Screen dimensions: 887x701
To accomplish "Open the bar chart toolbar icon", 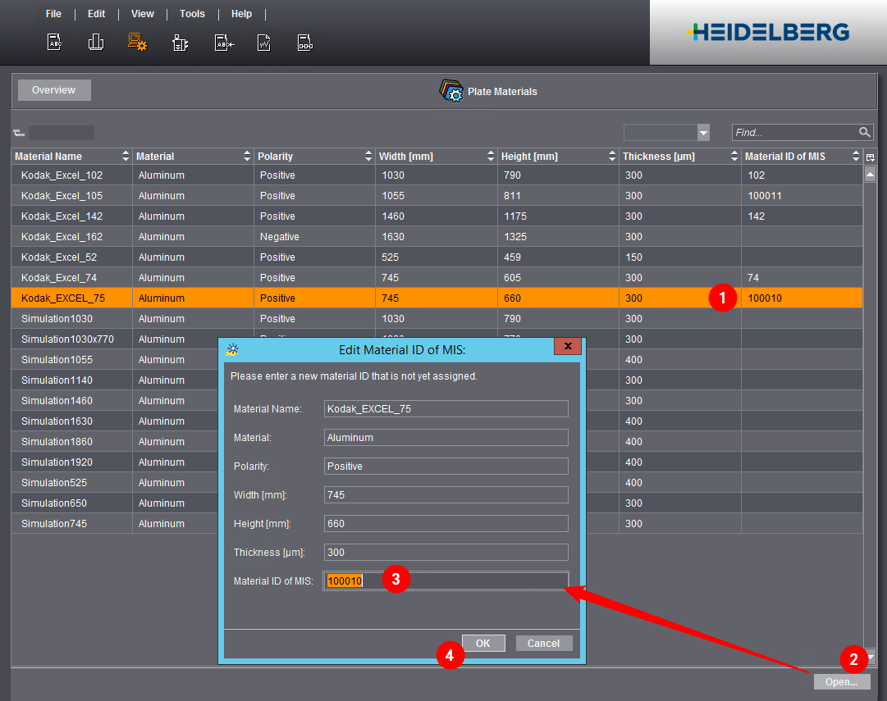I will pos(96,41).
